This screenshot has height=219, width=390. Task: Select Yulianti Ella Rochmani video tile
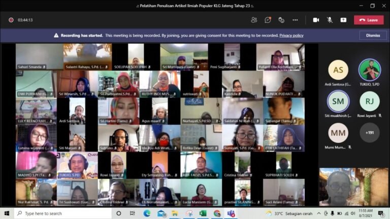[280, 57]
